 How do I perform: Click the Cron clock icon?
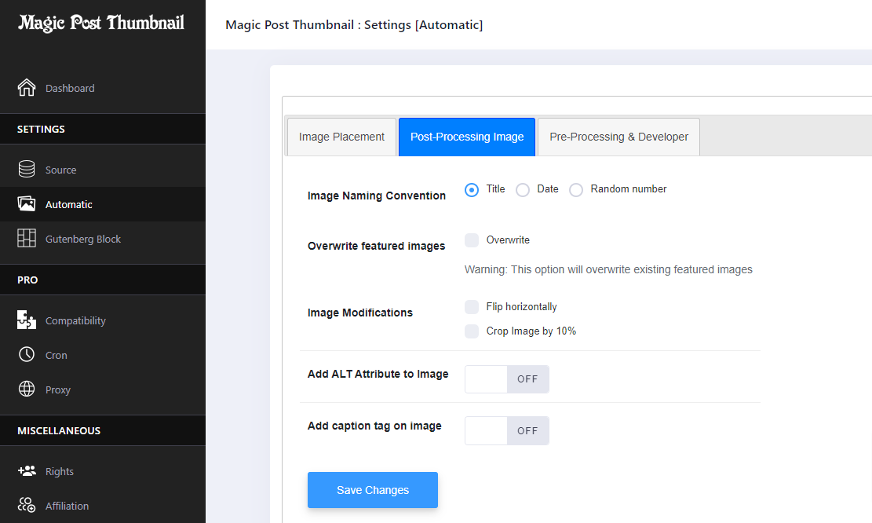pos(27,355)
